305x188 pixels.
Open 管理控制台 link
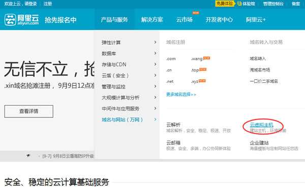(273, 4)
